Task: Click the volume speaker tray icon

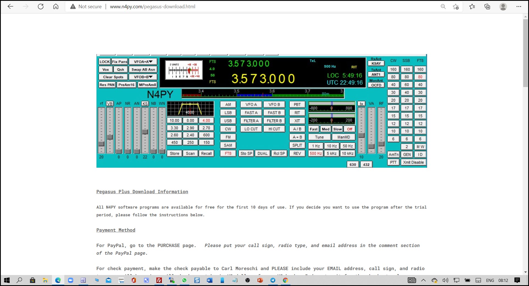Action: [x=445, y=280]
